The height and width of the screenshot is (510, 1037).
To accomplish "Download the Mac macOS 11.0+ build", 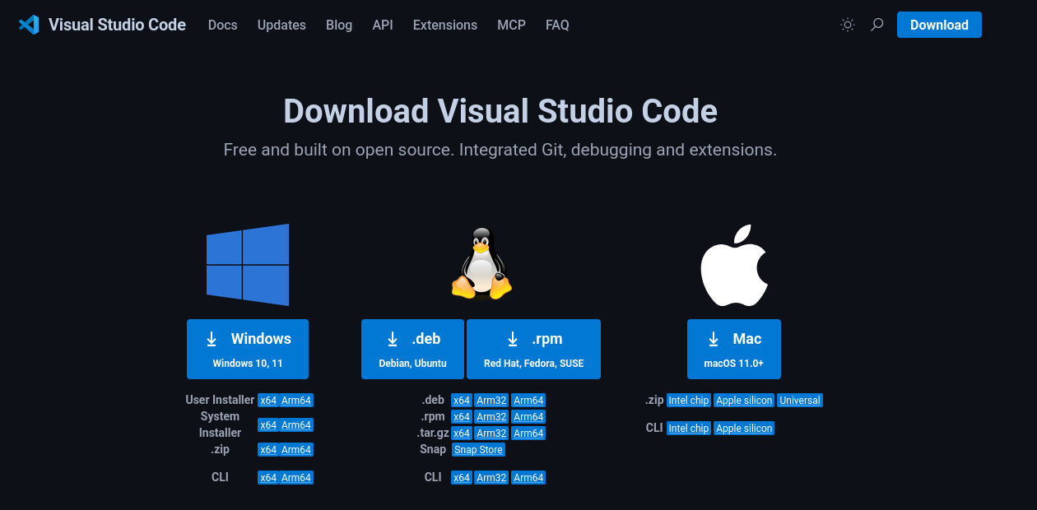I will click(733, 349).
